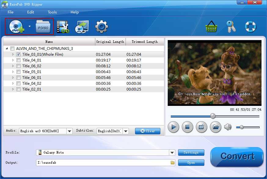Screen dimensions: 267x179
Task: Toggle the ALVIN_AND_THE_CHIPMUNKS_3 checkbox
Action: (x=12, y=49)
